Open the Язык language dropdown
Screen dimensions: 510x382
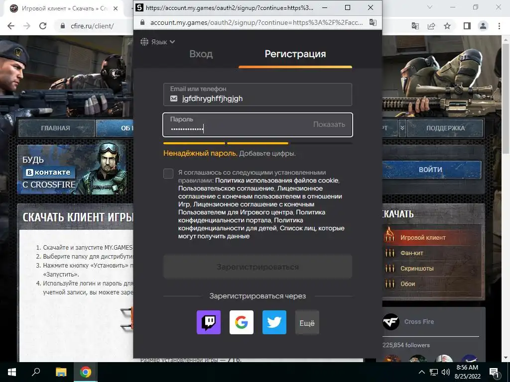click(x=158, y=42)
